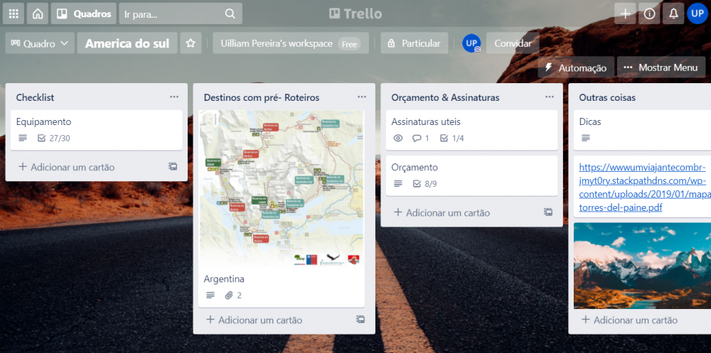Click template icon in Destinos list
Viewport: 711px width, 353px height.
click(360, 320)
